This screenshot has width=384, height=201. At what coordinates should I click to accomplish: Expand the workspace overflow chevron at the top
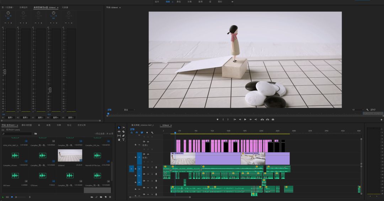[x=233, y=2]
